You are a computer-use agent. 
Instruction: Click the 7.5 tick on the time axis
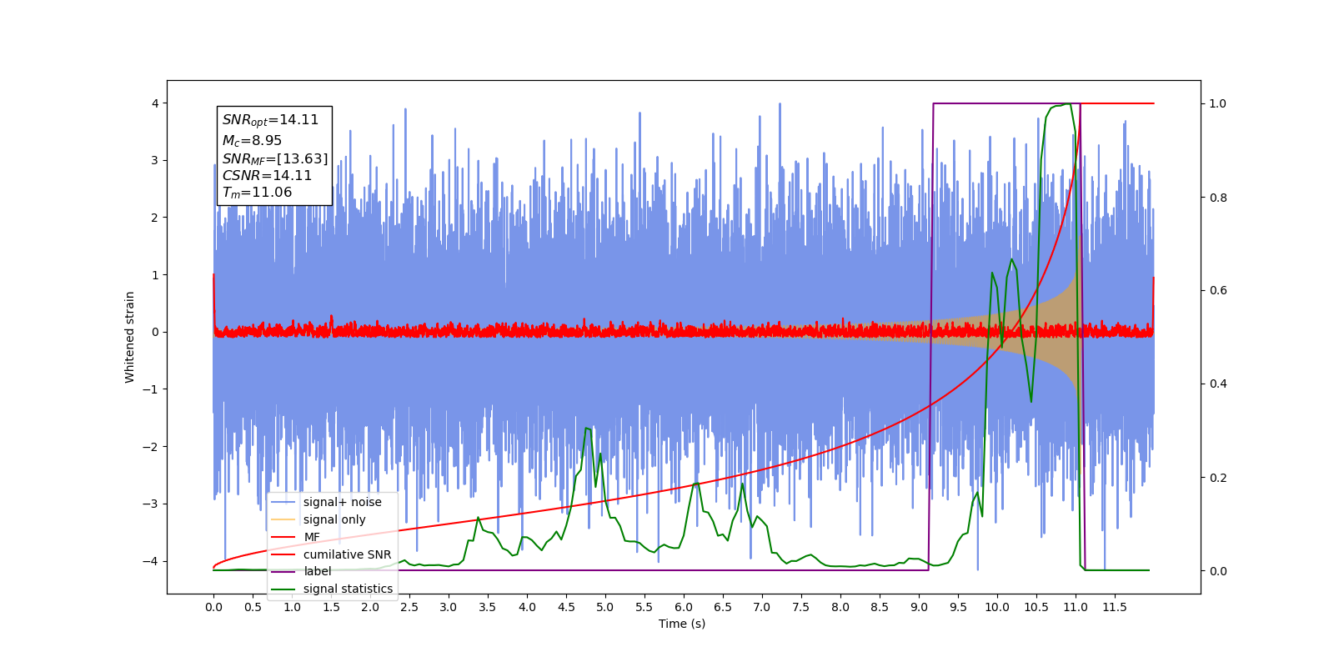(801, 607)
